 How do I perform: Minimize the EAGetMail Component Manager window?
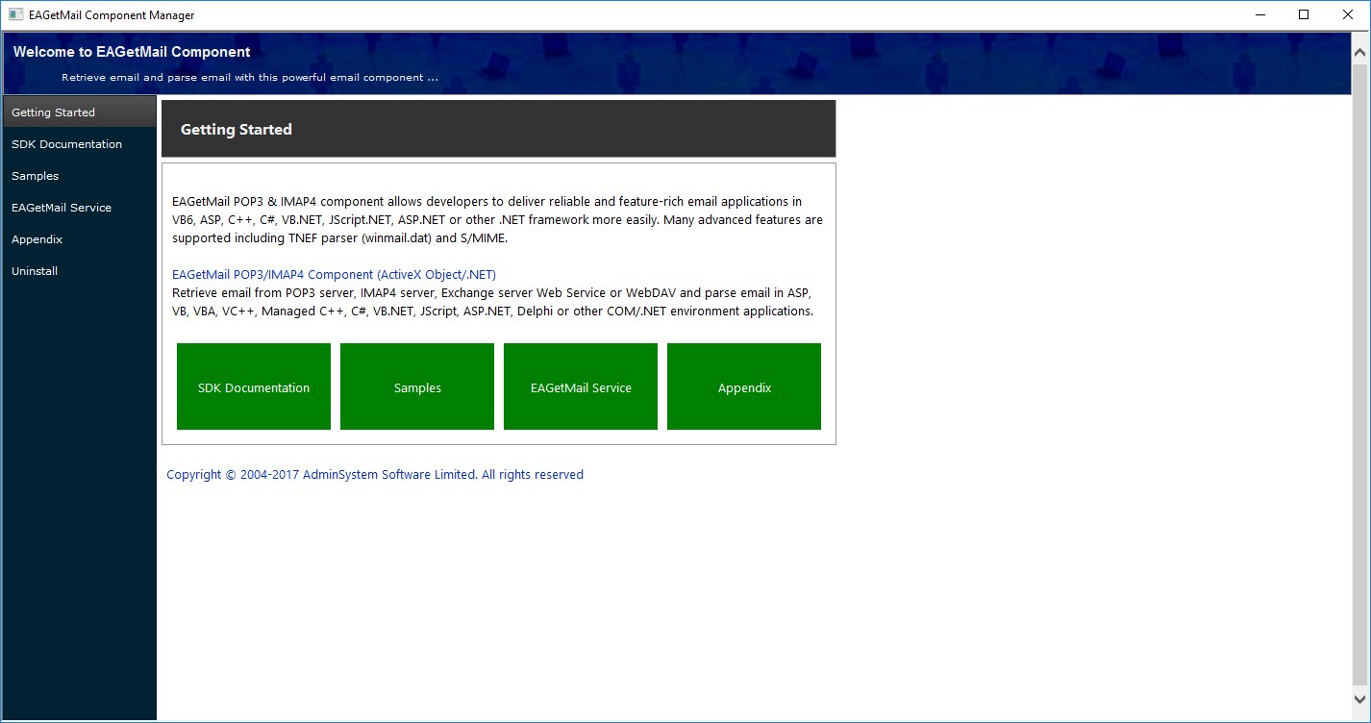1259,14
